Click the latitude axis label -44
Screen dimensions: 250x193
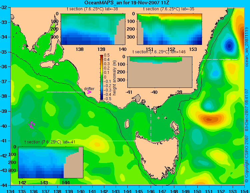[x=4, y=185]
